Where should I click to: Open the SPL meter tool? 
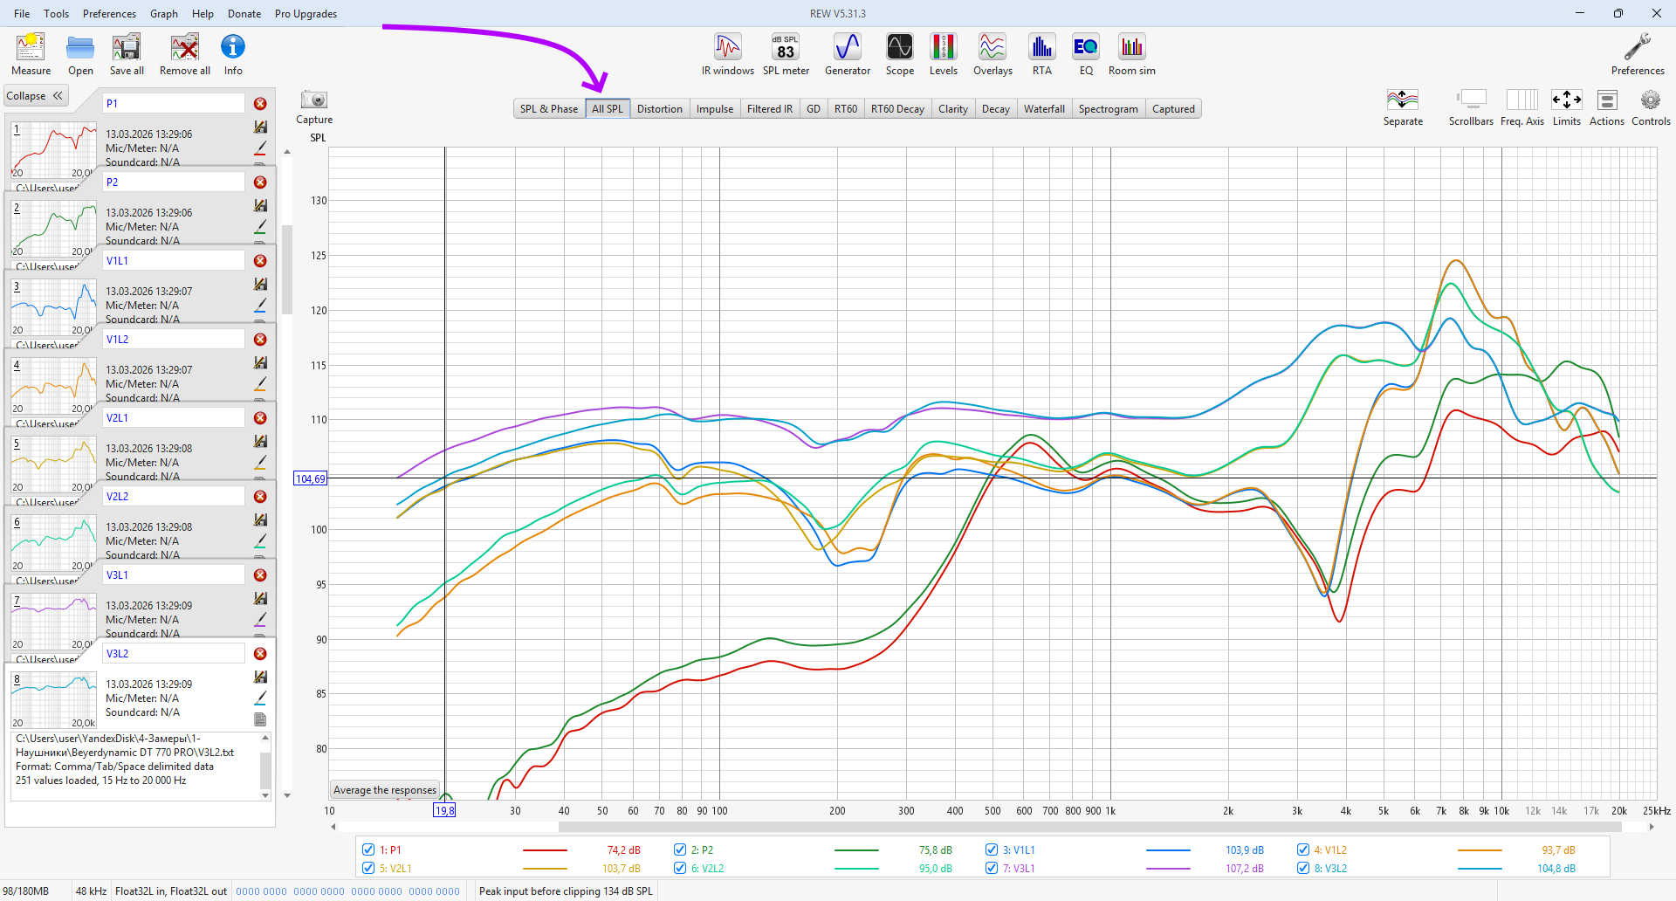pos(786,54)
